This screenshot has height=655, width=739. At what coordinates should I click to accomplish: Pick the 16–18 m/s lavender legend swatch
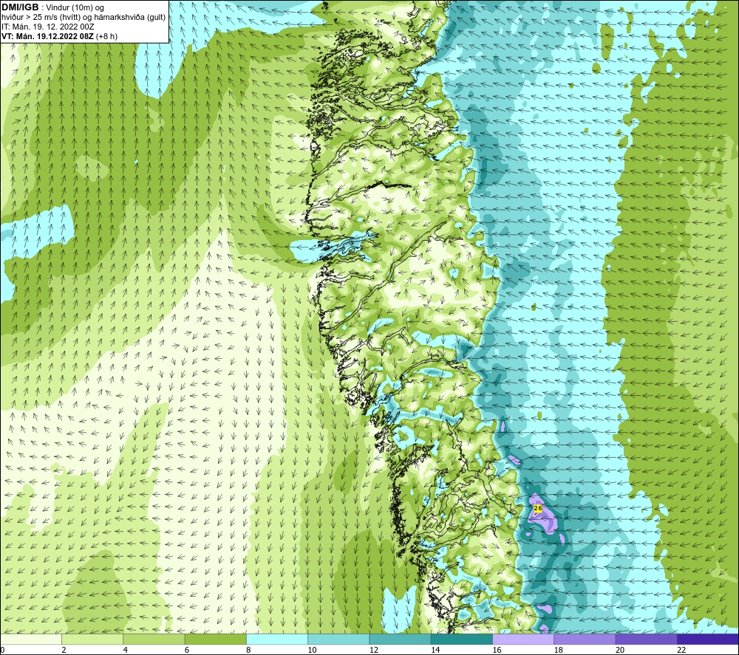(x=523, y=639)
